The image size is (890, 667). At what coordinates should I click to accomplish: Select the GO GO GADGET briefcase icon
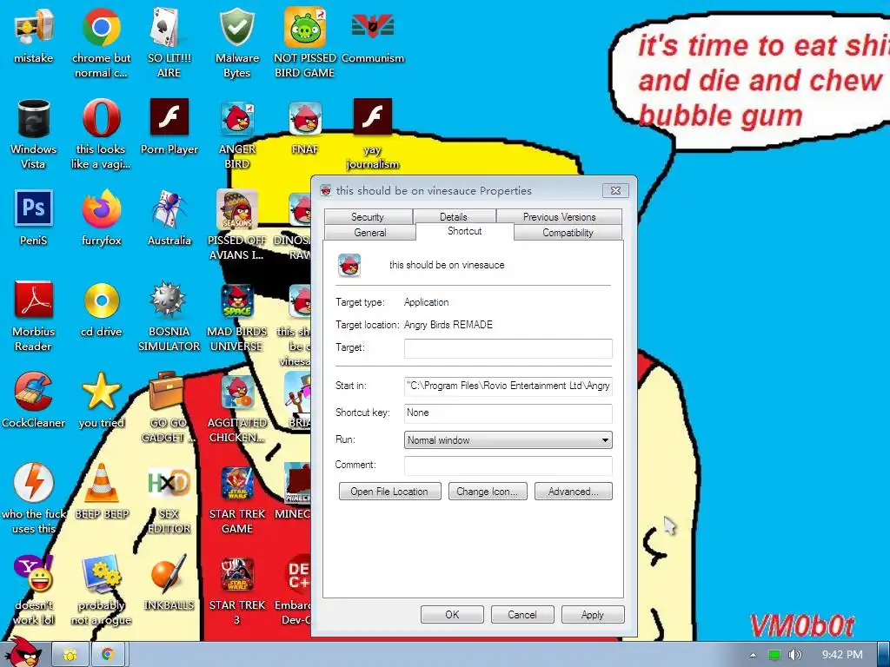click(169, 407)
